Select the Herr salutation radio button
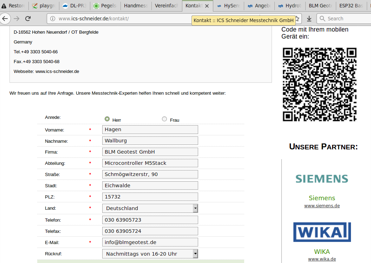Image resolution: width=371 pixels, height=263 pixels. (x=107, y=119)
